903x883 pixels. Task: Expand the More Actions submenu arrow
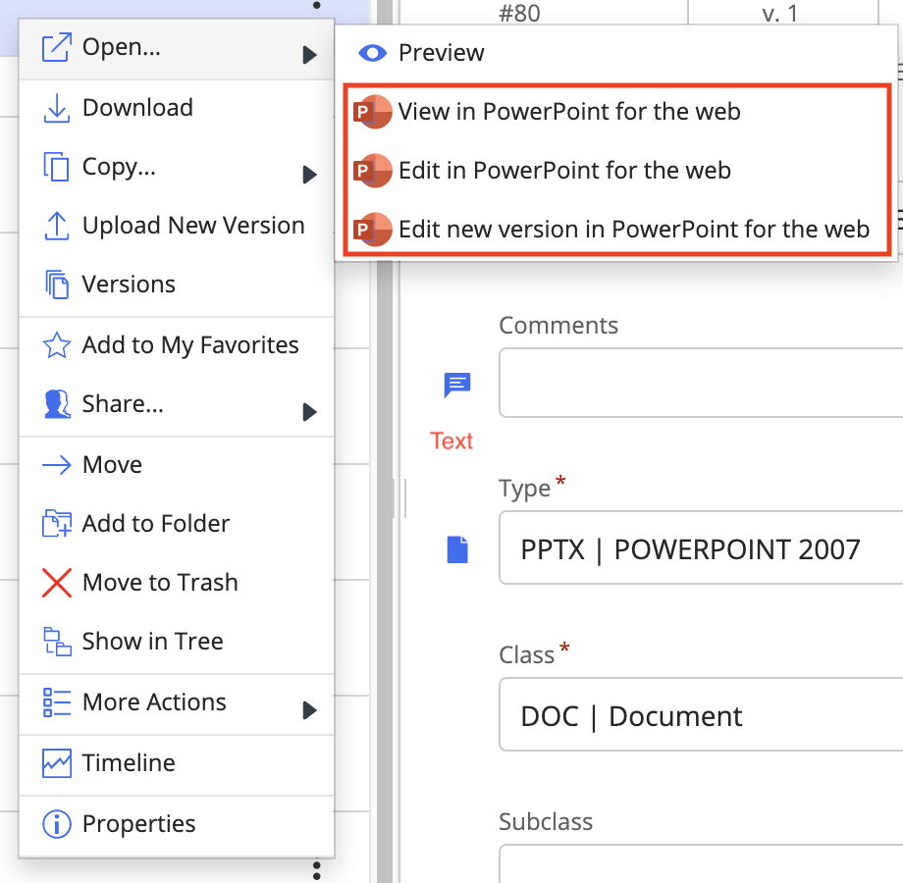click(309, 709)
